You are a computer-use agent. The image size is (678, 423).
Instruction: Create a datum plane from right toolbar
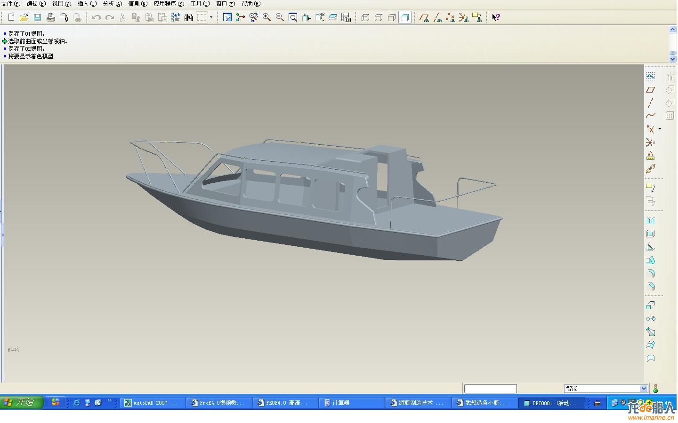(651, 89)
